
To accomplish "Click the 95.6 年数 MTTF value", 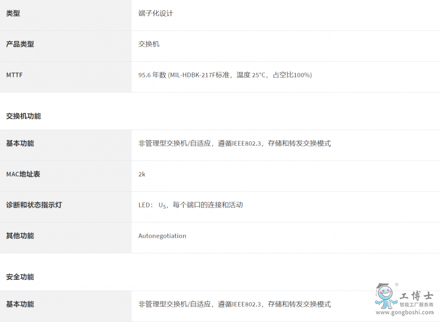I will coord(225,75).
